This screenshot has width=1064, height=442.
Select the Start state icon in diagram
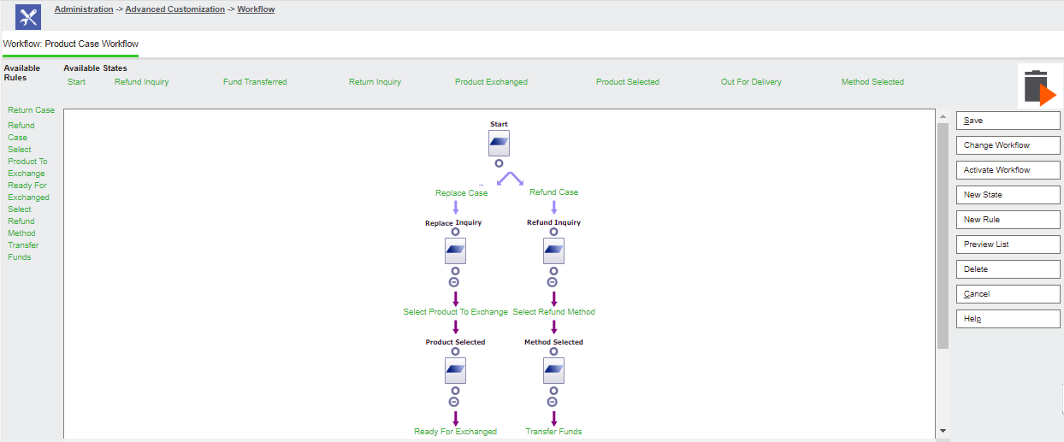(x=499, y=143)
